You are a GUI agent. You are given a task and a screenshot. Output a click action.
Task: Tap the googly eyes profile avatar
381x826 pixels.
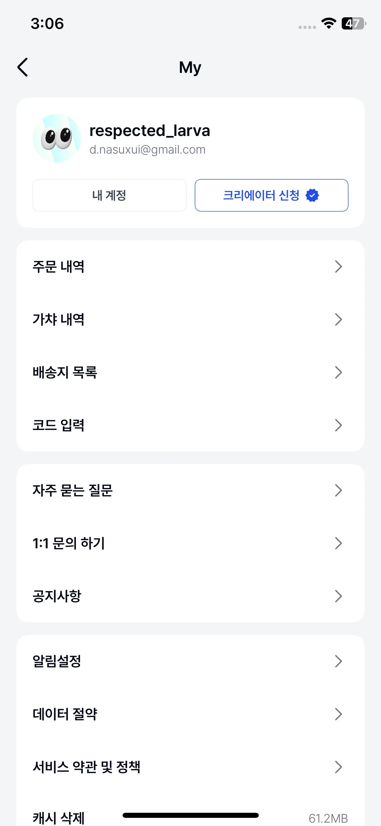pyautogui.click(x=57, y=138)
